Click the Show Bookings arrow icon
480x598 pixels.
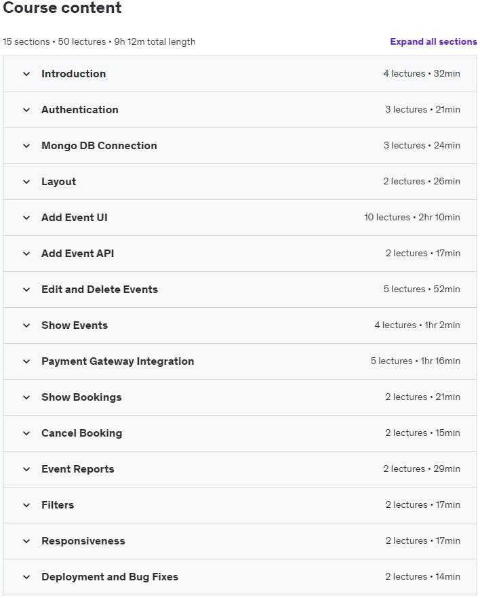[26, 397]
